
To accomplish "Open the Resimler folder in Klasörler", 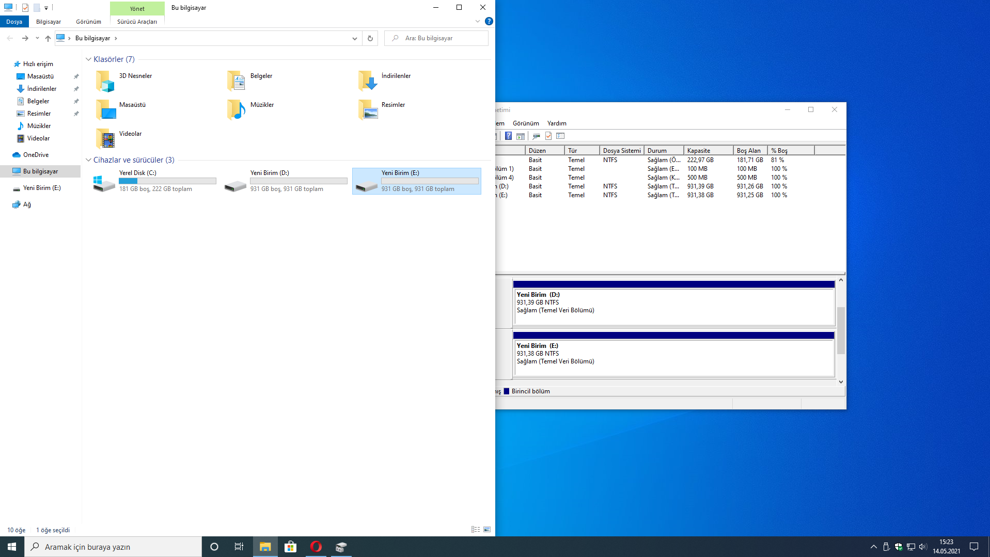I will coord(382,110).
